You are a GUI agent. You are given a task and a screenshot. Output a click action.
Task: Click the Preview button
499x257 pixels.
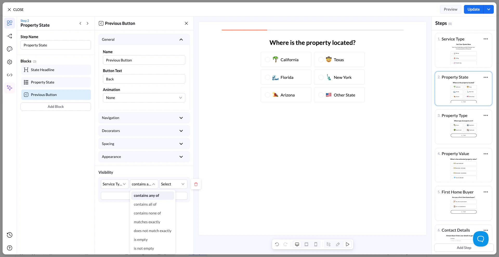(450, 9)
